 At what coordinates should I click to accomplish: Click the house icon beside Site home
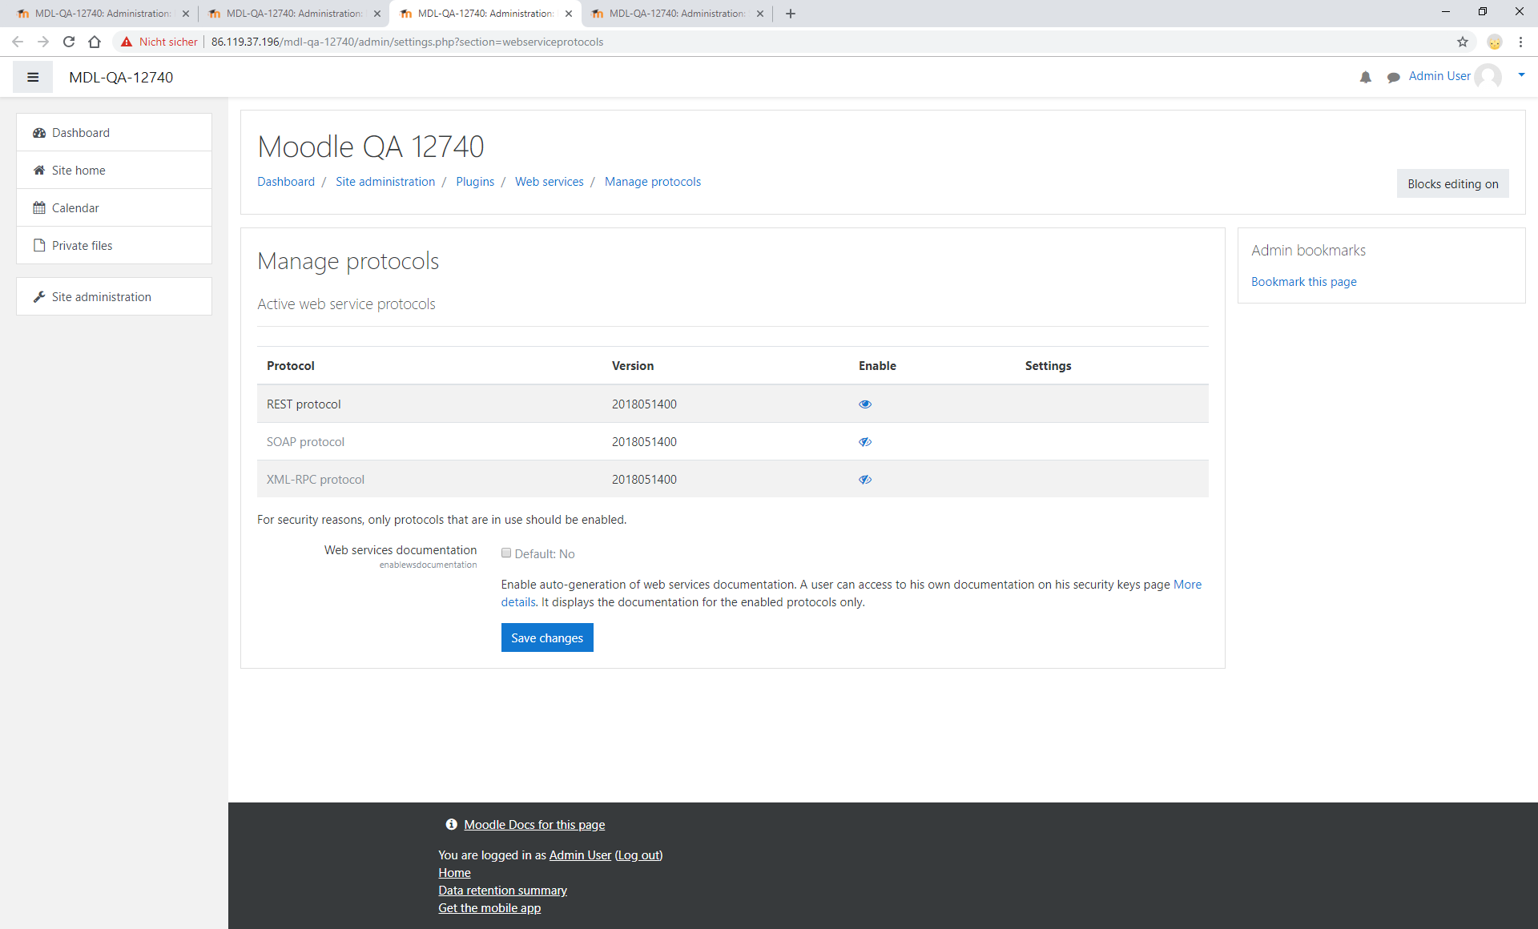(39, 170)
